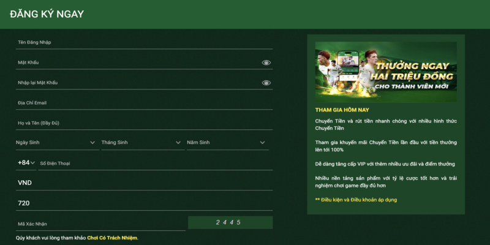The width and height of the screenshot is (490, 245).
Task: Select the Địa Chỉ Email input
Action: [144, 103]
